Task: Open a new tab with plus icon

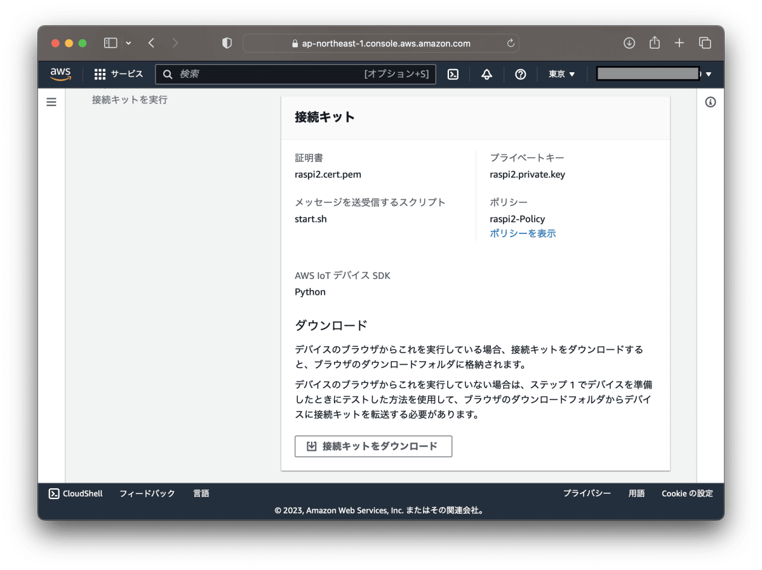Action: click(x=679, y=43)
